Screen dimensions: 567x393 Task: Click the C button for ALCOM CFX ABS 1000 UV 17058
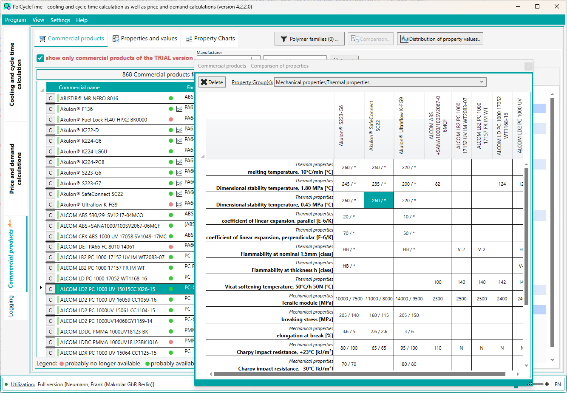tap(51, 236)
